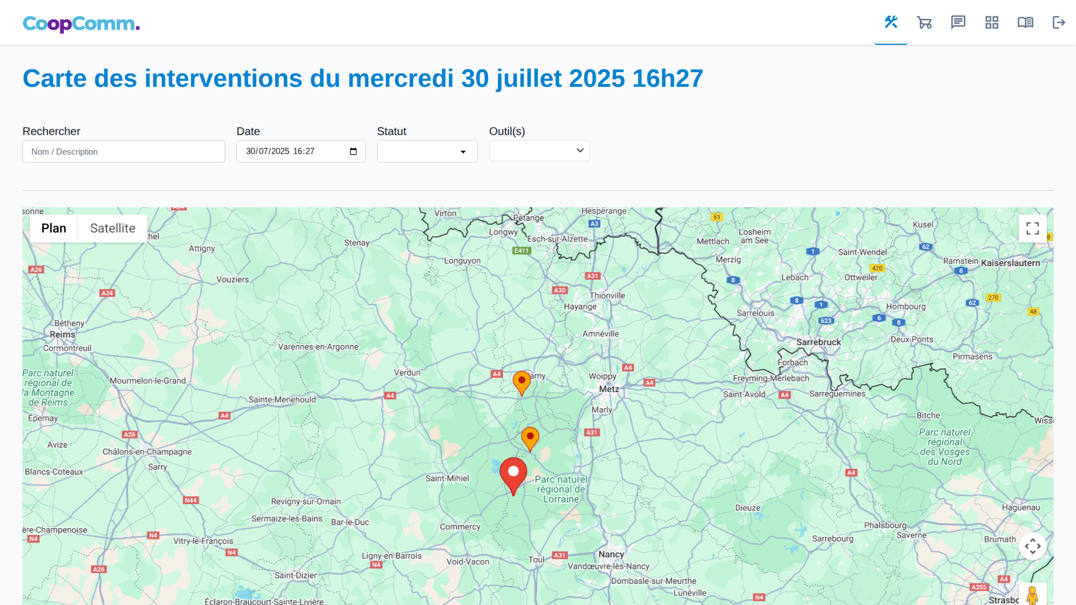Click the Thionville town label
1076x605 pixels.
point(607,295)
